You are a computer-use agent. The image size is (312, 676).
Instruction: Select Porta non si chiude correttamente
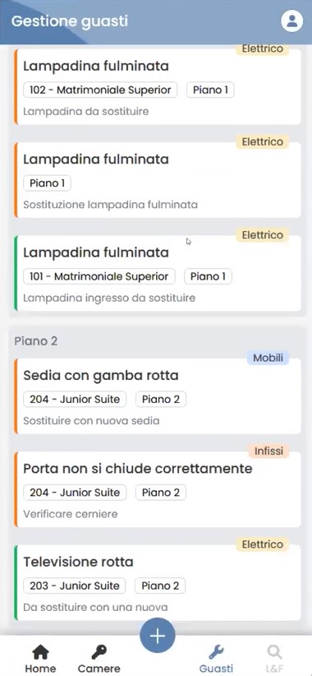(x=158, y=489)
